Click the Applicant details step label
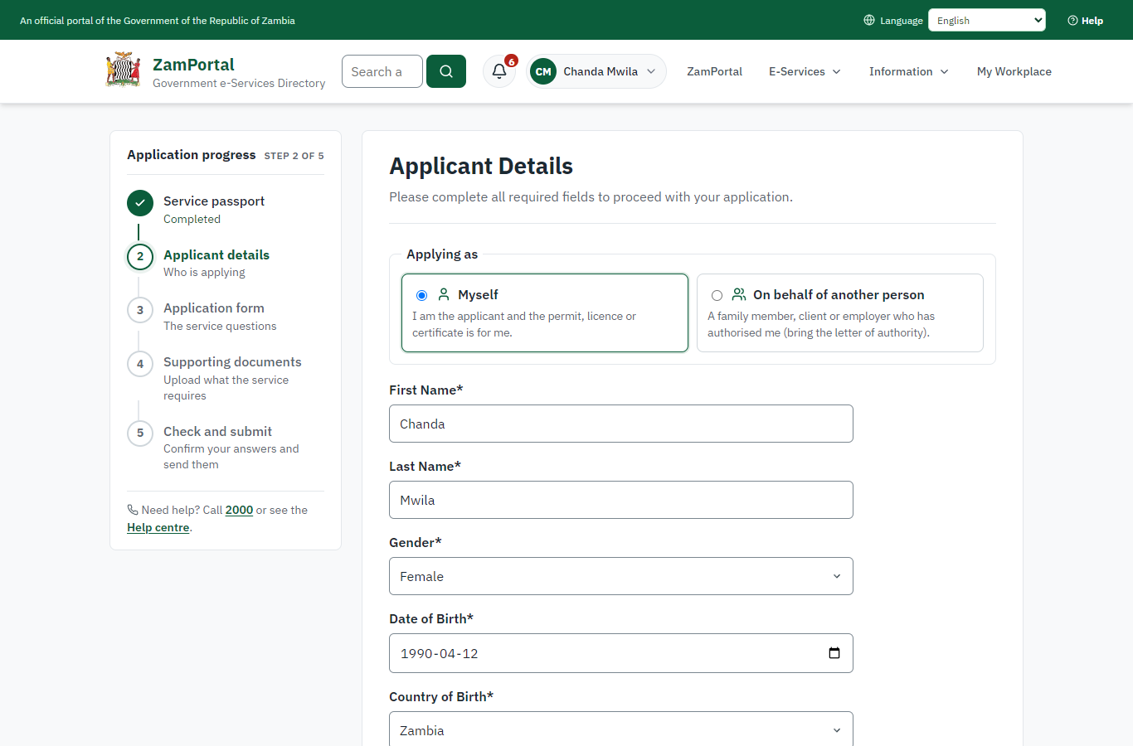1133x746 pixels. point(216,254)
